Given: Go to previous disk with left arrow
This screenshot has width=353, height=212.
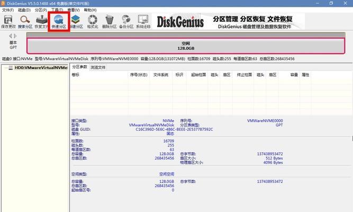Looking at the screenshot, I should 11,36.
